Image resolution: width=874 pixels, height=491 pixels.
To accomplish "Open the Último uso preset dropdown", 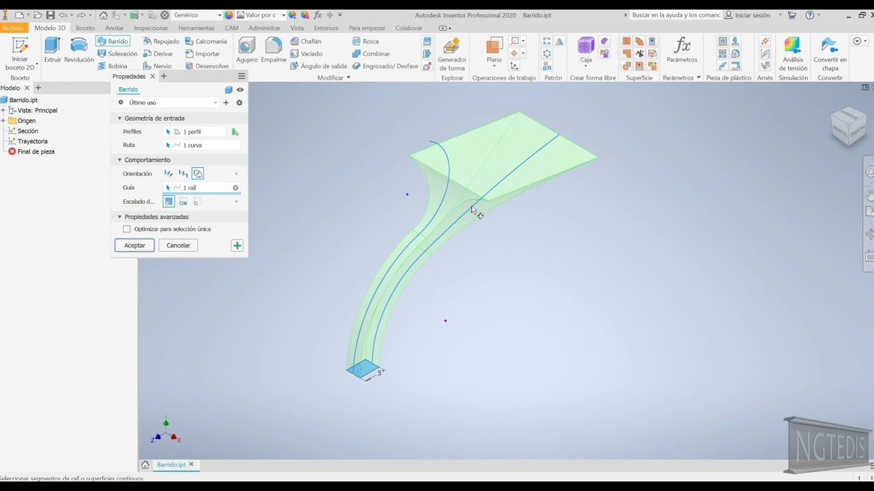I will (x=168, y=103).
